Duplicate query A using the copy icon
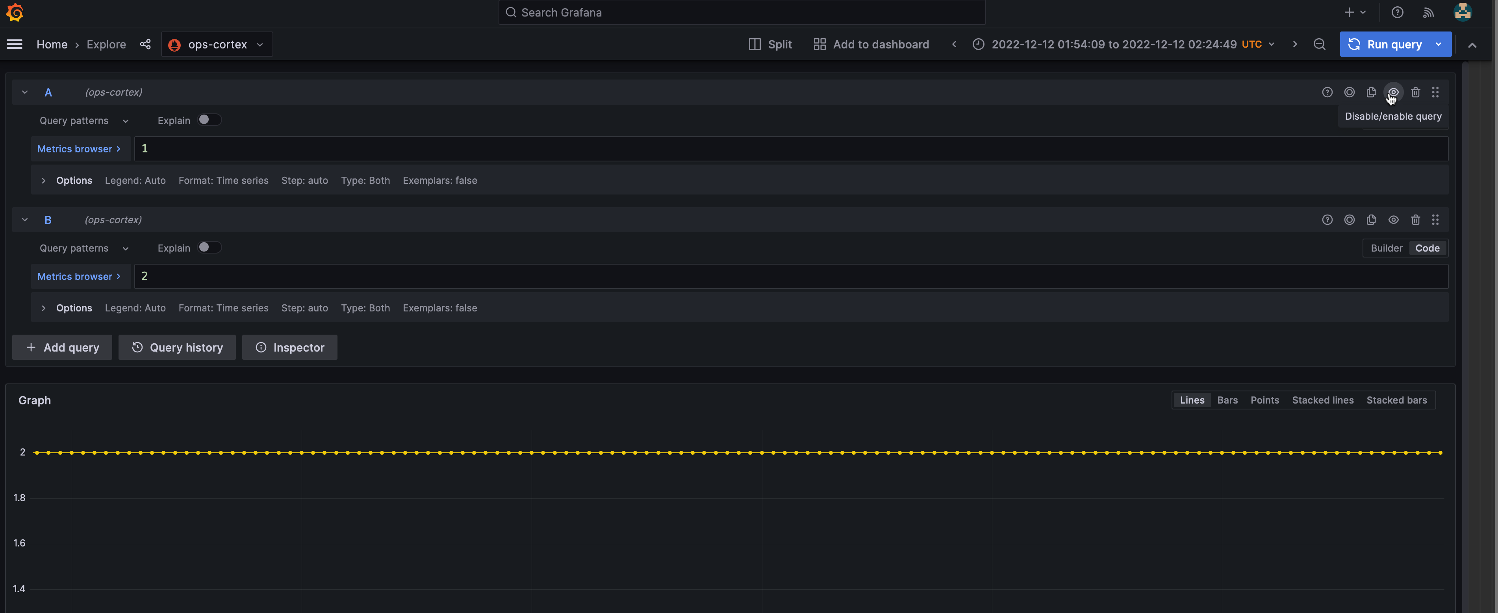 click(1372, 92)
